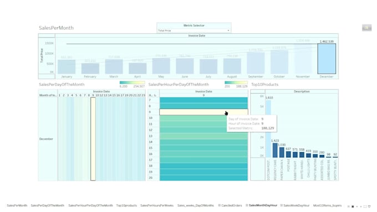Select the November sales bar
The height and width of the screenshot is (212, 377).
[x=303, y=59]
